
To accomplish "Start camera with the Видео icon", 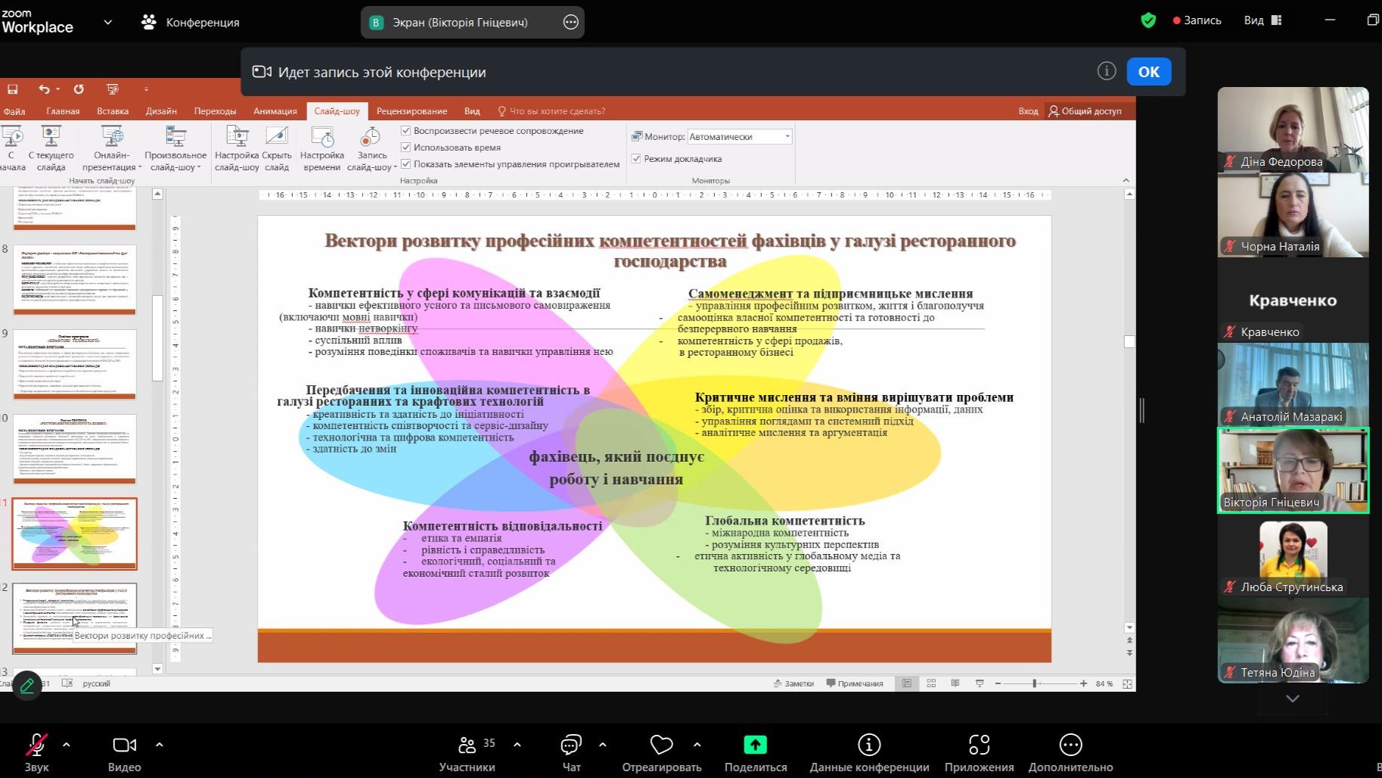I will pos(124,745).
